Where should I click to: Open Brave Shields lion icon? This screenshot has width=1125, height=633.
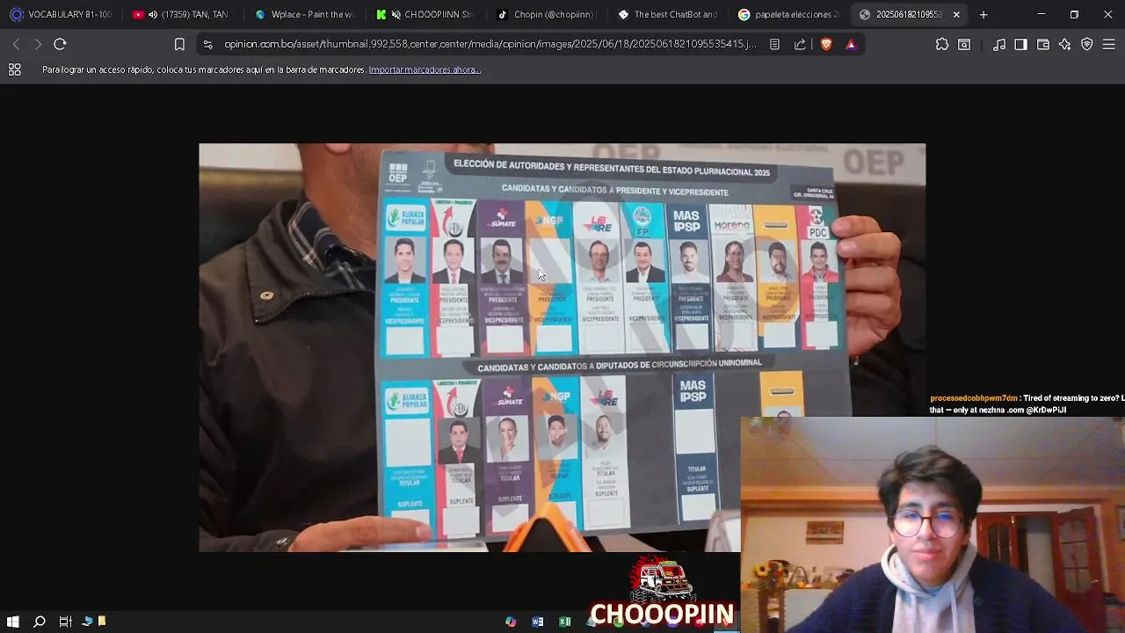click(x=826, y=44)
